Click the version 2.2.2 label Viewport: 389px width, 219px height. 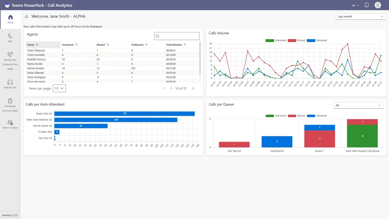tap(10, 215)
